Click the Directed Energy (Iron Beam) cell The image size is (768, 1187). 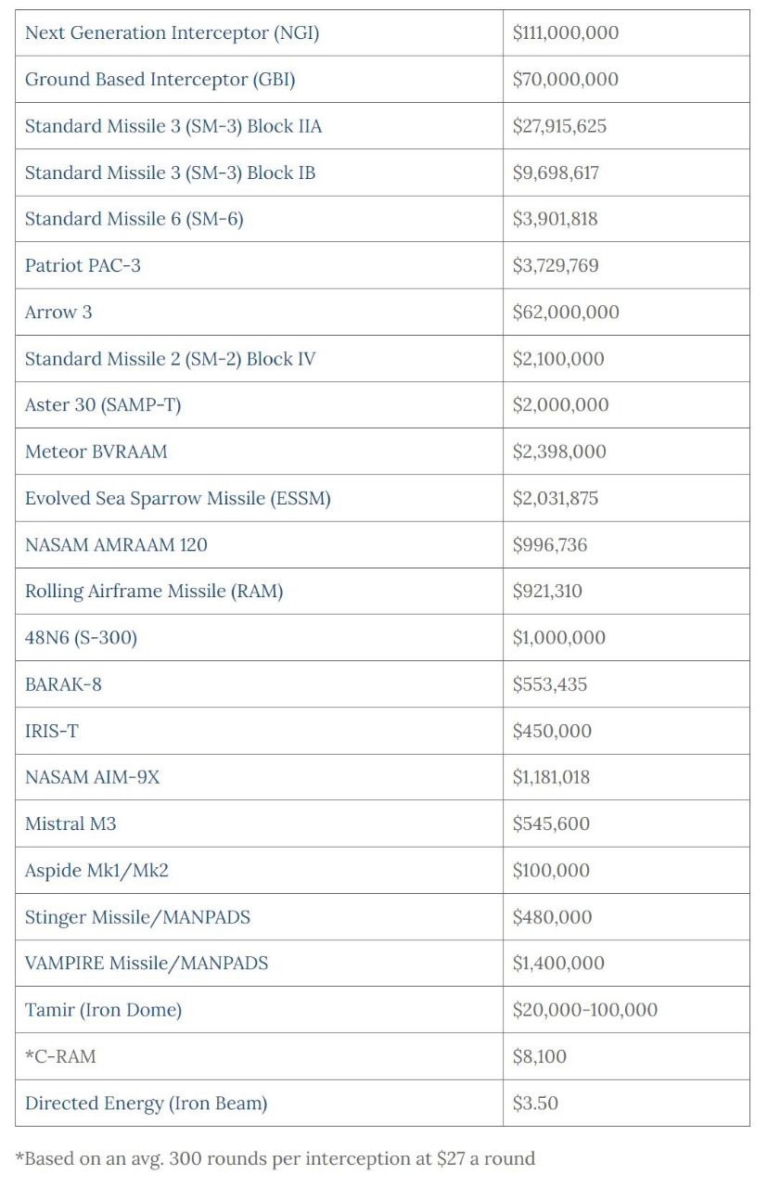pos(146,1104)
